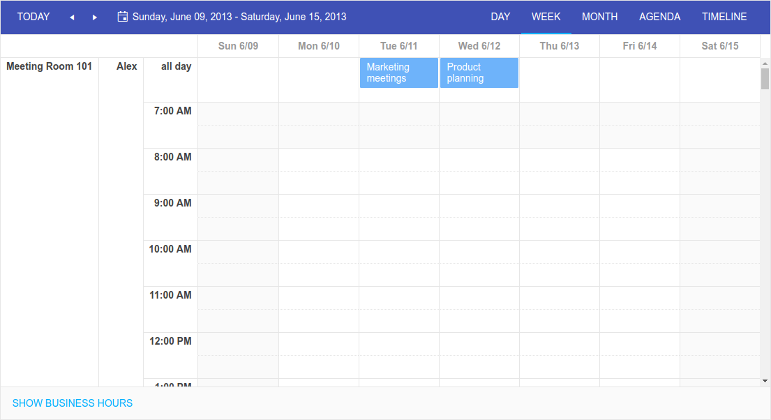
Task: Click the all day row label
Action: pos(176,66)
